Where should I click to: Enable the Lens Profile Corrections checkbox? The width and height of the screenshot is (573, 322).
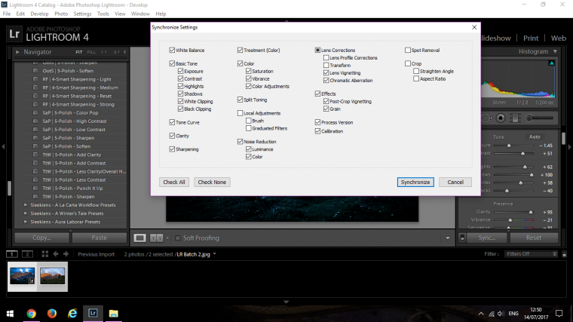pos(326,57)
